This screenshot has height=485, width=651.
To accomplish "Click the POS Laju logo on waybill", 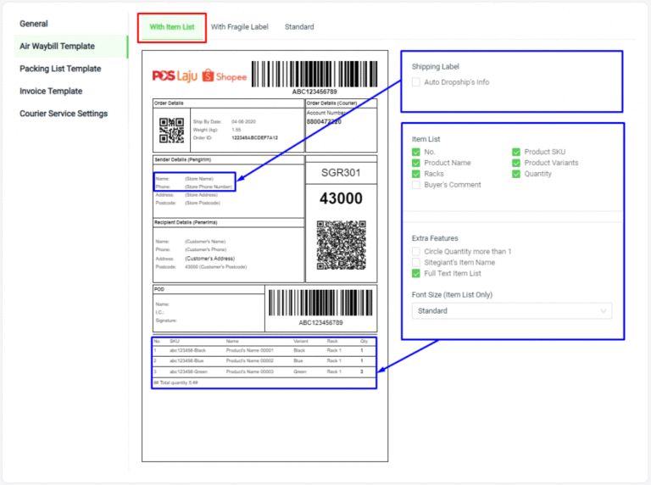I will 175,75.
